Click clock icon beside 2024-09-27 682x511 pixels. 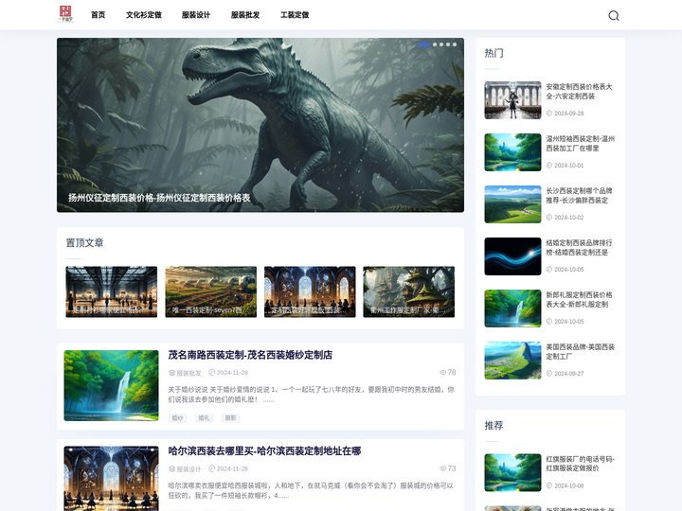(x=549, y=373)
